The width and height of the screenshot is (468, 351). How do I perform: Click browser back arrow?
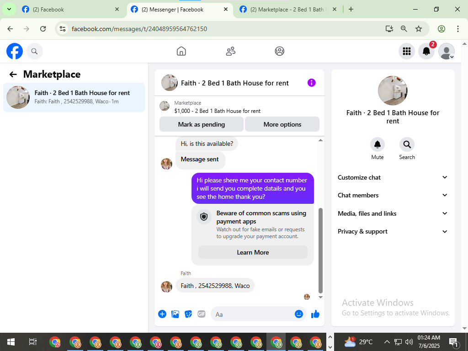click(x=10, y=29)
